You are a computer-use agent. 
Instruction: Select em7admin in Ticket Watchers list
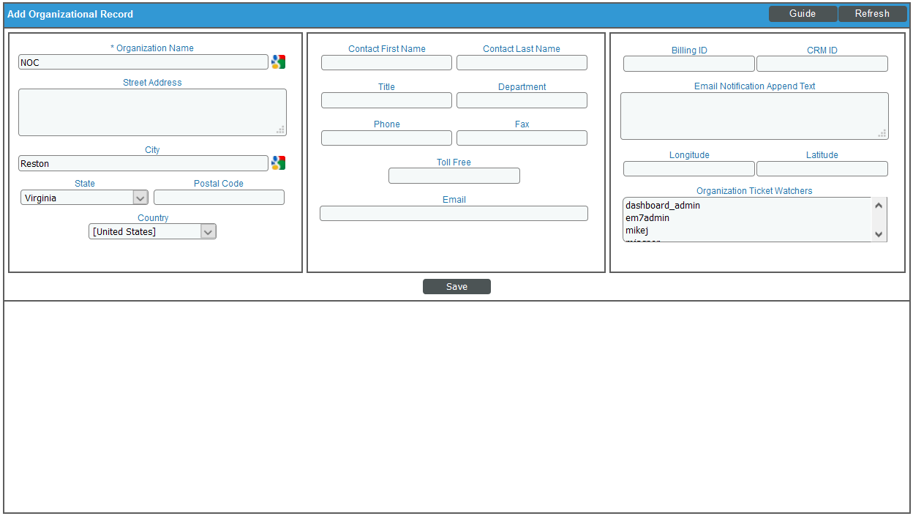[x=747, y=218]
